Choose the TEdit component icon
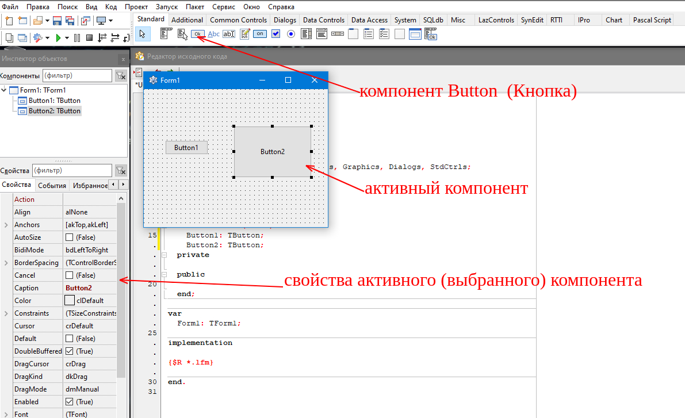Viewport: 685px width, 418px height. coord(229,34)
